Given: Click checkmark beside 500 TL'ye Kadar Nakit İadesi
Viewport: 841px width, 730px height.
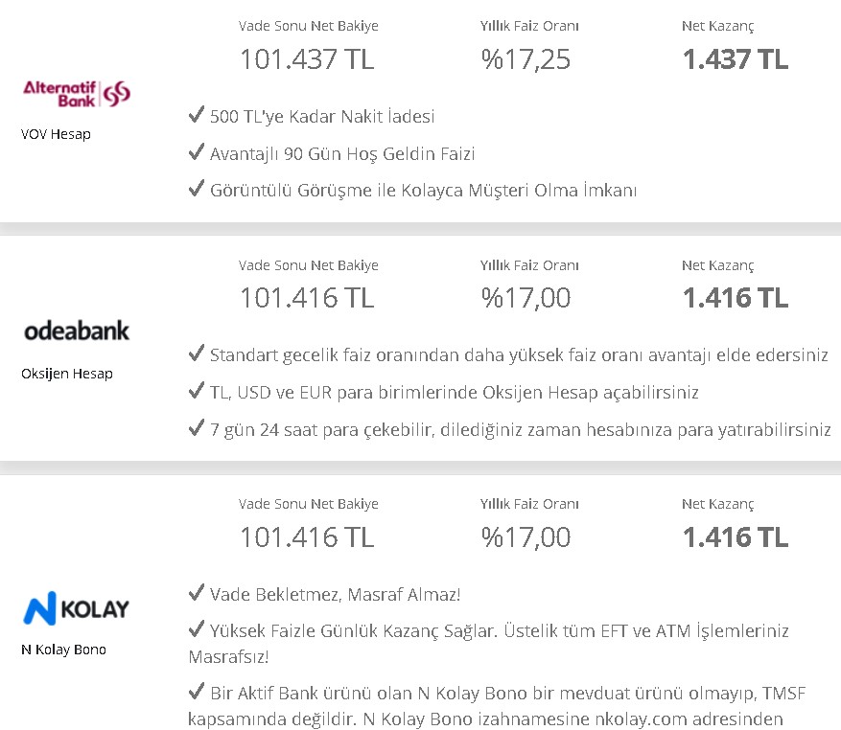Looking at the screenshot, I should [x=197, y=114].
